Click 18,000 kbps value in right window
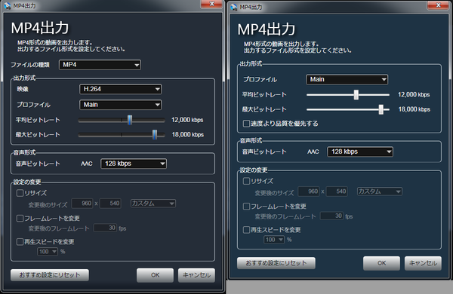The width and height of the screenshot is (453, 294). [414, 109]
